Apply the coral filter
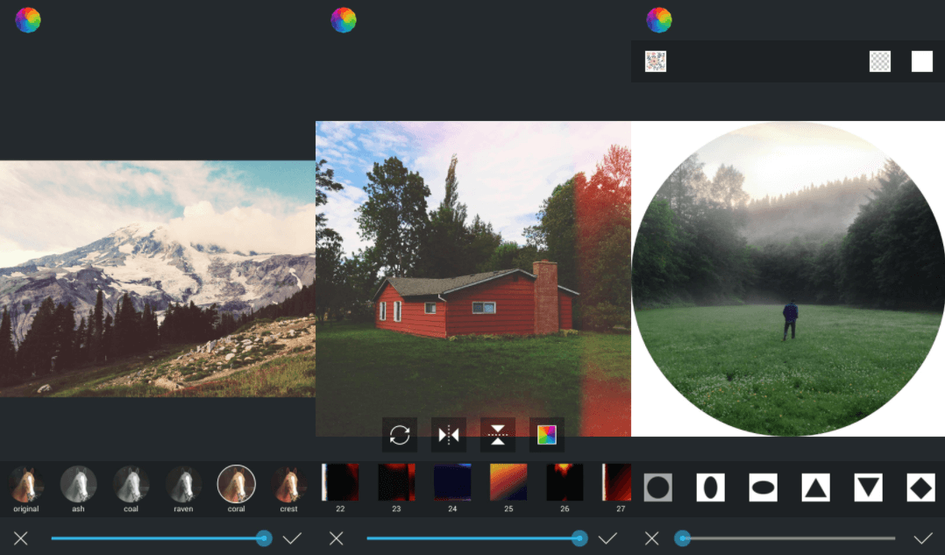This screenshot has height=555, width=945. pos(236,485)
